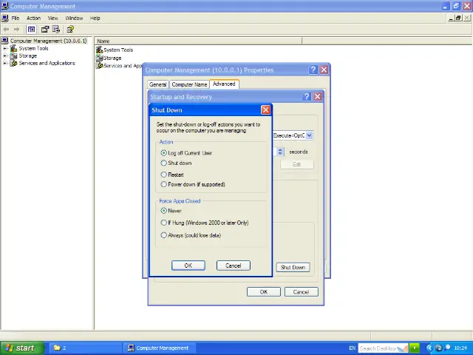Restore down the inner MDI console window
The height and width of the screenshot is (355, 473).
[x=458, y=18]
